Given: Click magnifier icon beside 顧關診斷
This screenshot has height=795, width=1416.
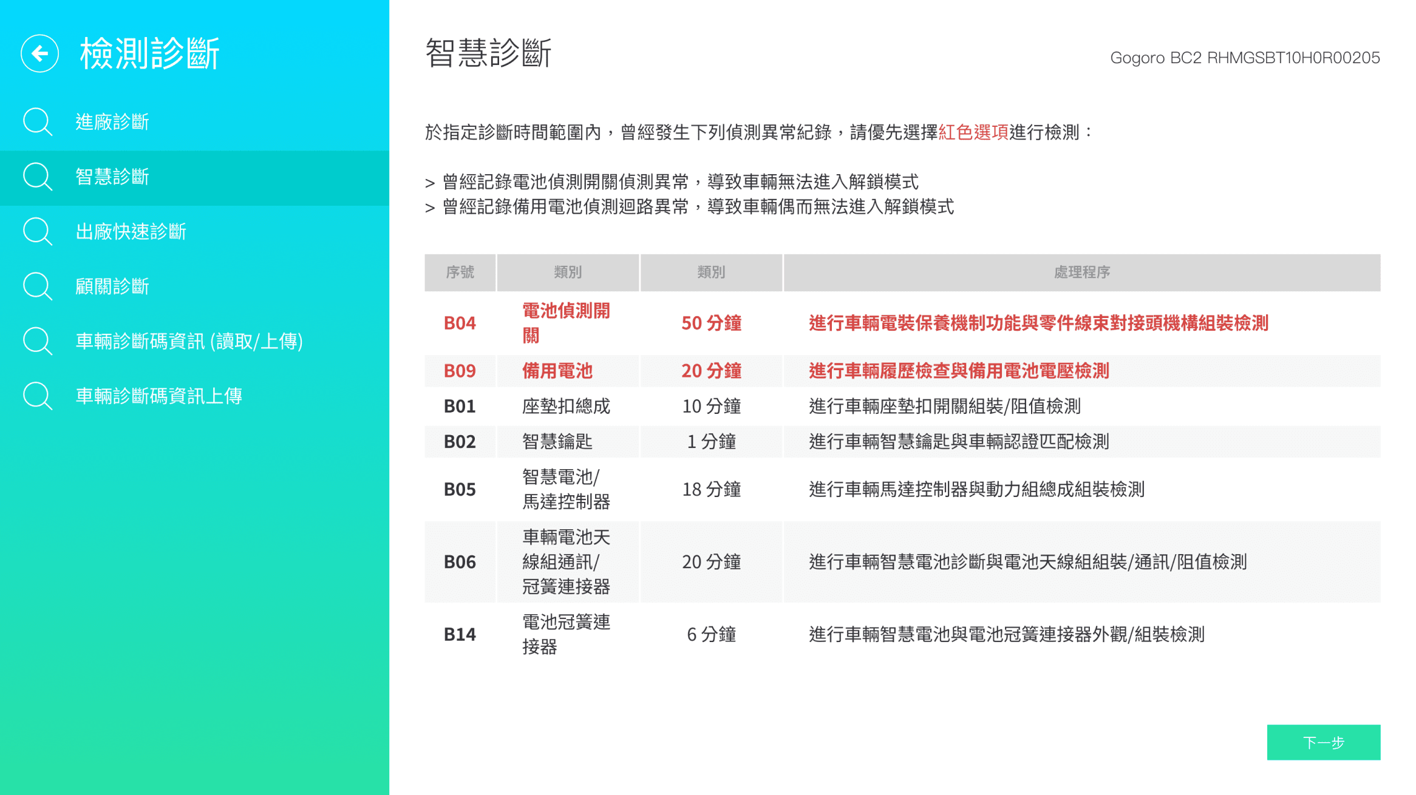Looking at the screenshot, I should tap(37, 286).
